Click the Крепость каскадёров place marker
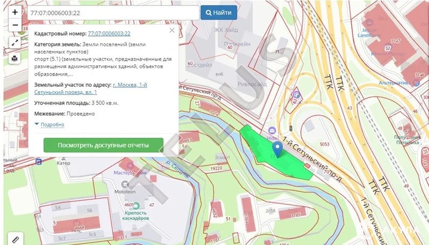Screen dimensions: 429x245 pyautogui.click(x=136, y=205)
